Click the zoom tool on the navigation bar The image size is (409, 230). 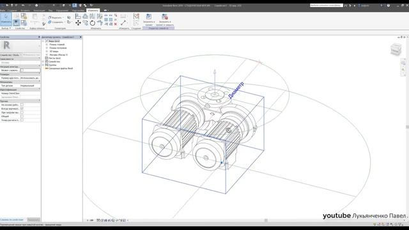[x=403, y=70]
